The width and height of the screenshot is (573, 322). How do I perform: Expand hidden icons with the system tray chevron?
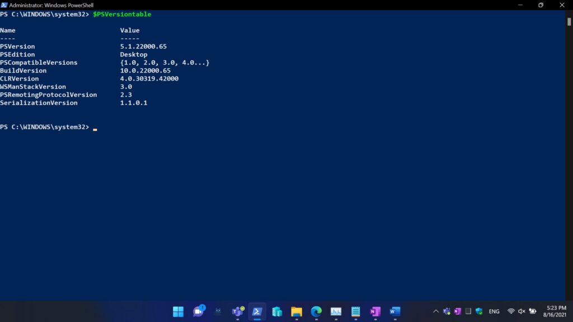click(435, 311)
